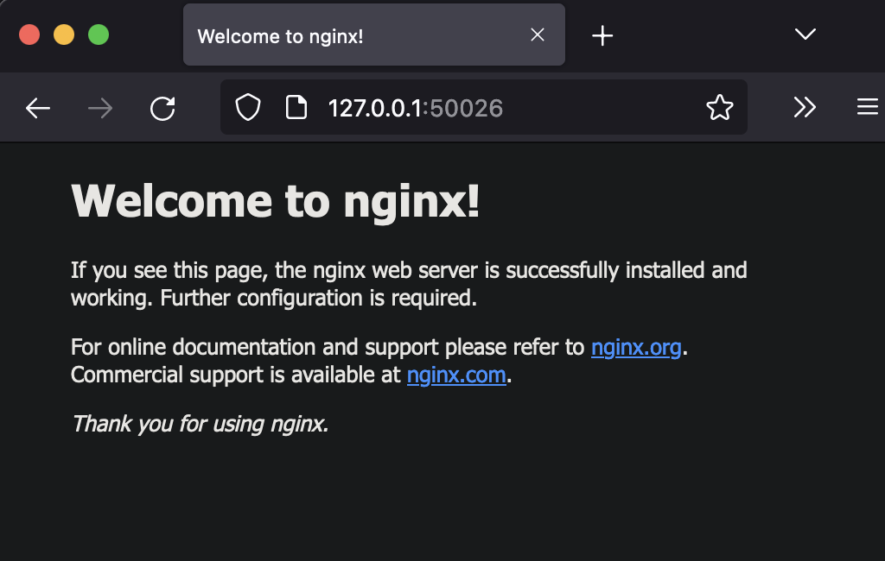Show site information via page icon
Image resolution: width=885 pixels, height=561 pixels.
296,108
